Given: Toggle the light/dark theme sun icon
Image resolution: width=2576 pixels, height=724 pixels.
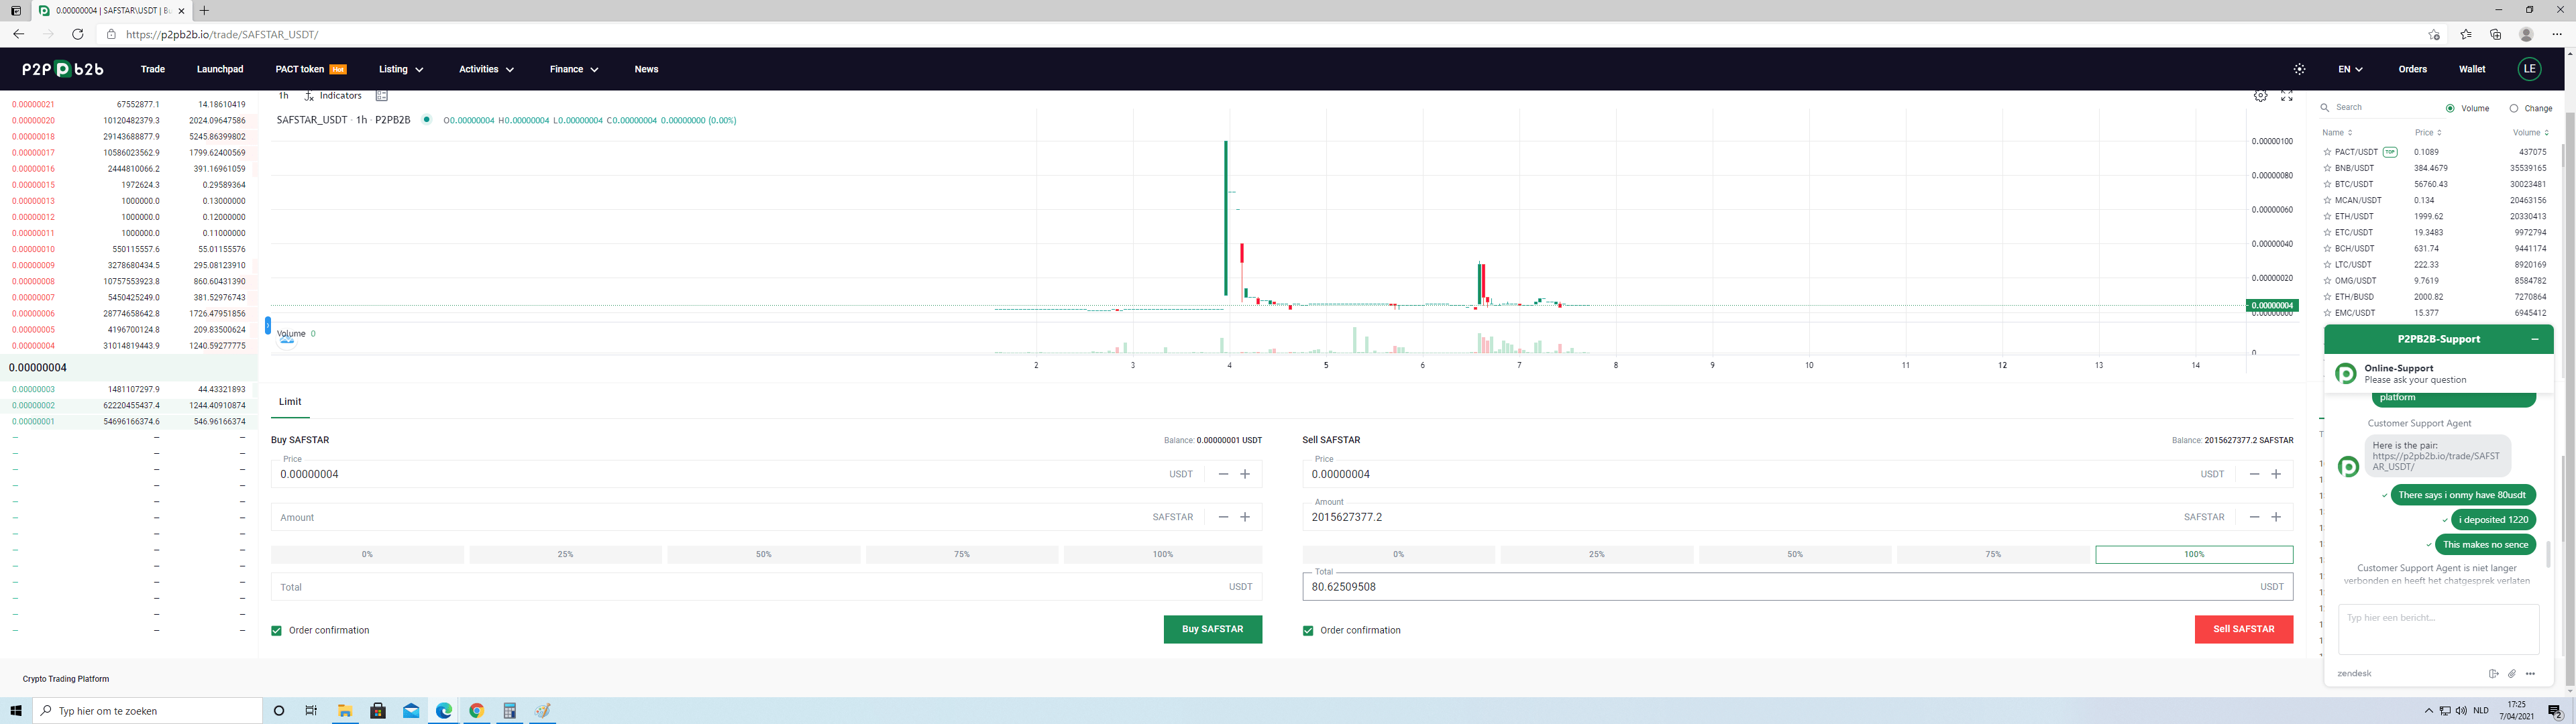Looking at the screenshot, I should 2299,69.
